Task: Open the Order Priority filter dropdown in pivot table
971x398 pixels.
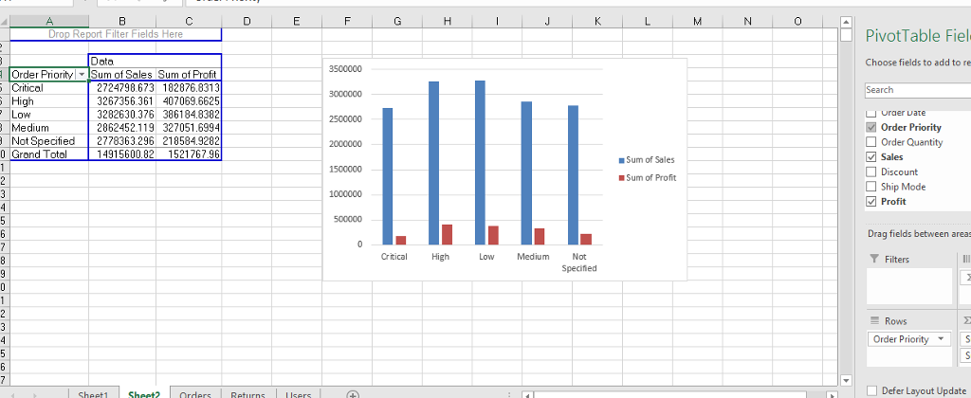Action: 82,74
